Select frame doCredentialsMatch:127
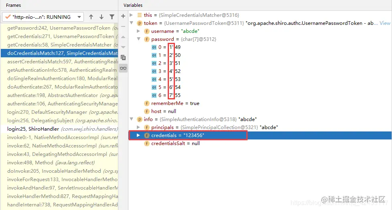Screen dimensions: 392x210 click(x=59, y=53)
